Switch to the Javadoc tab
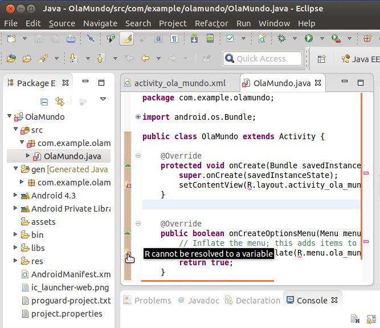The height and width of the screenshot is (328, 380). [x=198, y=301]
